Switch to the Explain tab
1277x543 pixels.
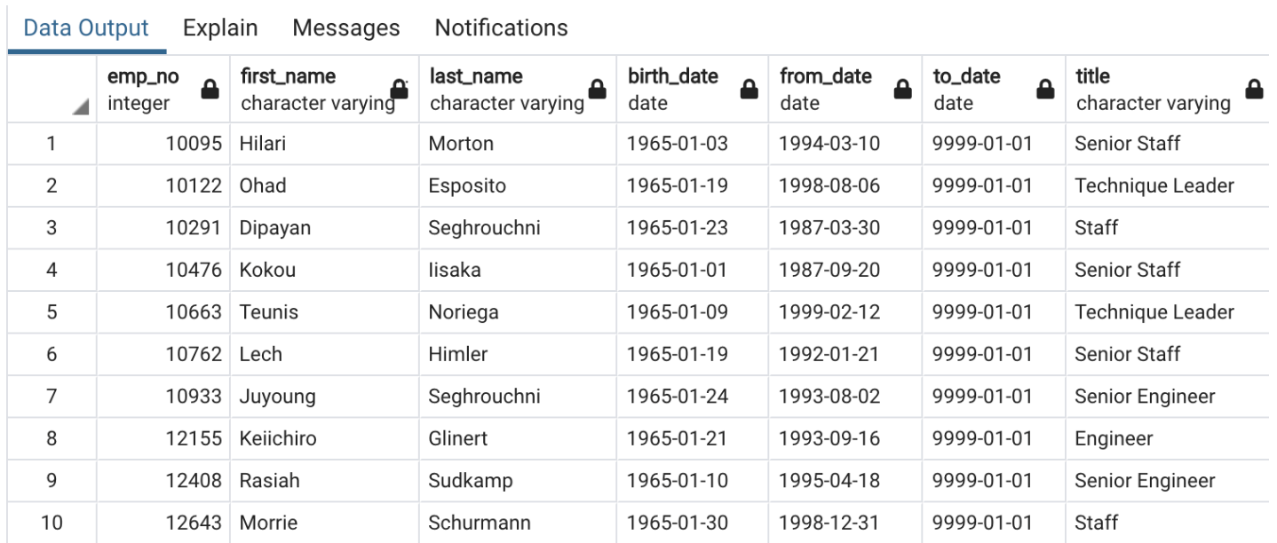220,28
